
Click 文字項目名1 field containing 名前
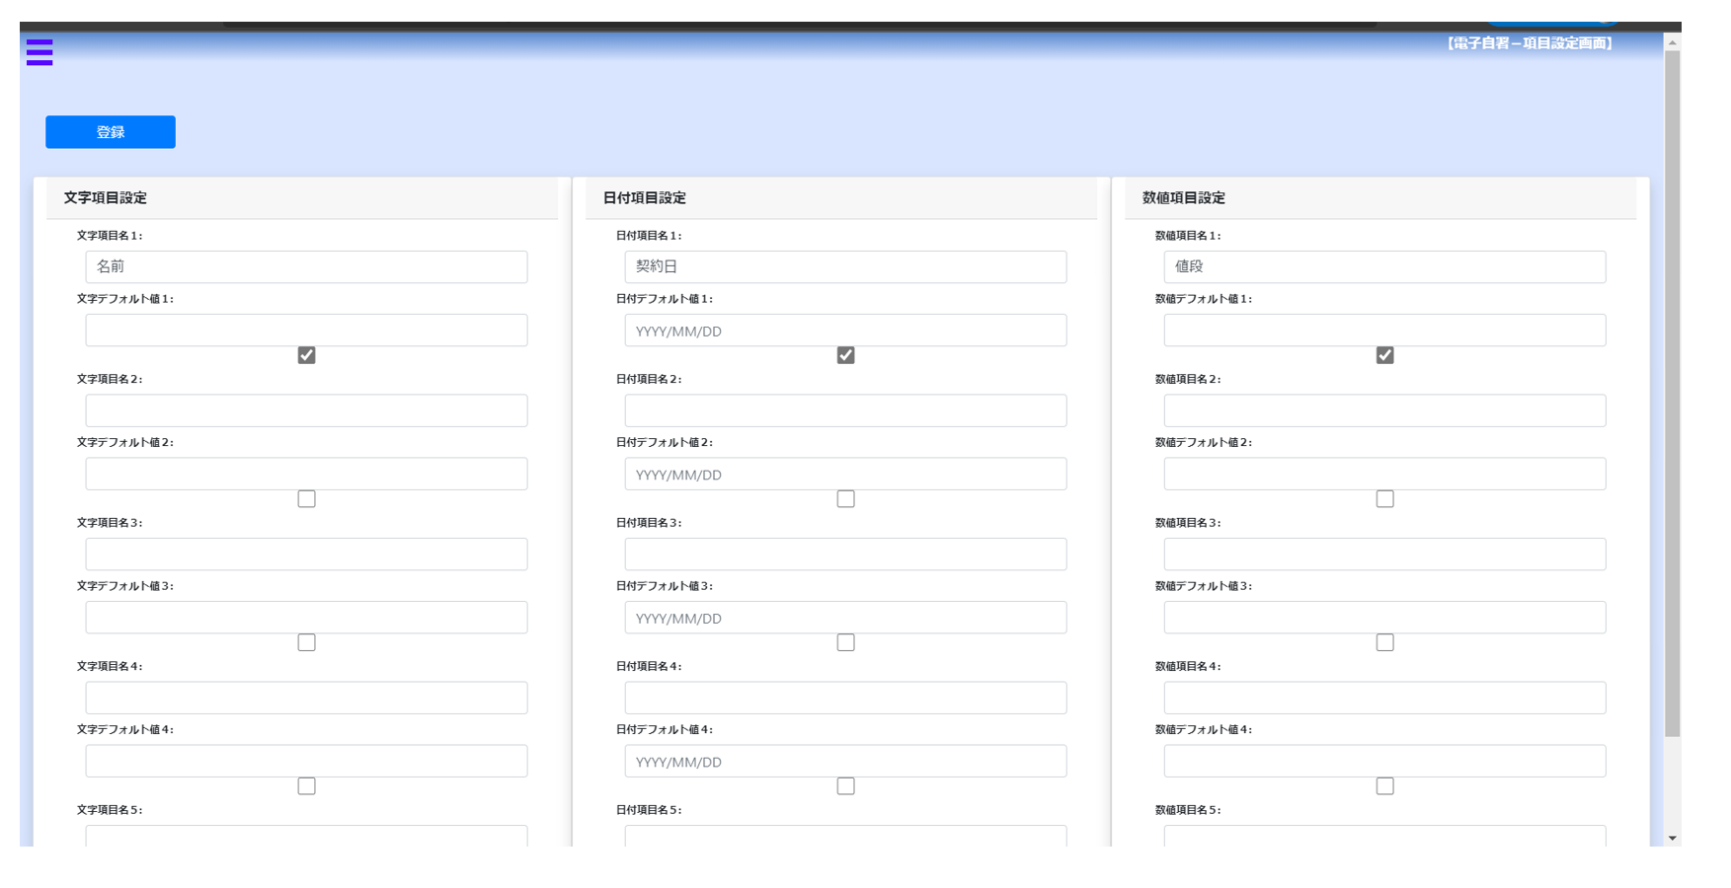click(306, 266)
